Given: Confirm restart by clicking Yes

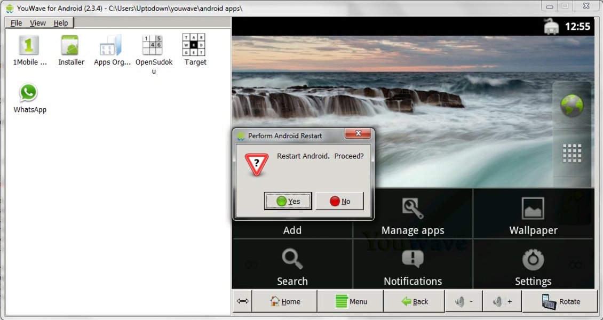Looking at the screenshot, I should [x=288, y=201].
